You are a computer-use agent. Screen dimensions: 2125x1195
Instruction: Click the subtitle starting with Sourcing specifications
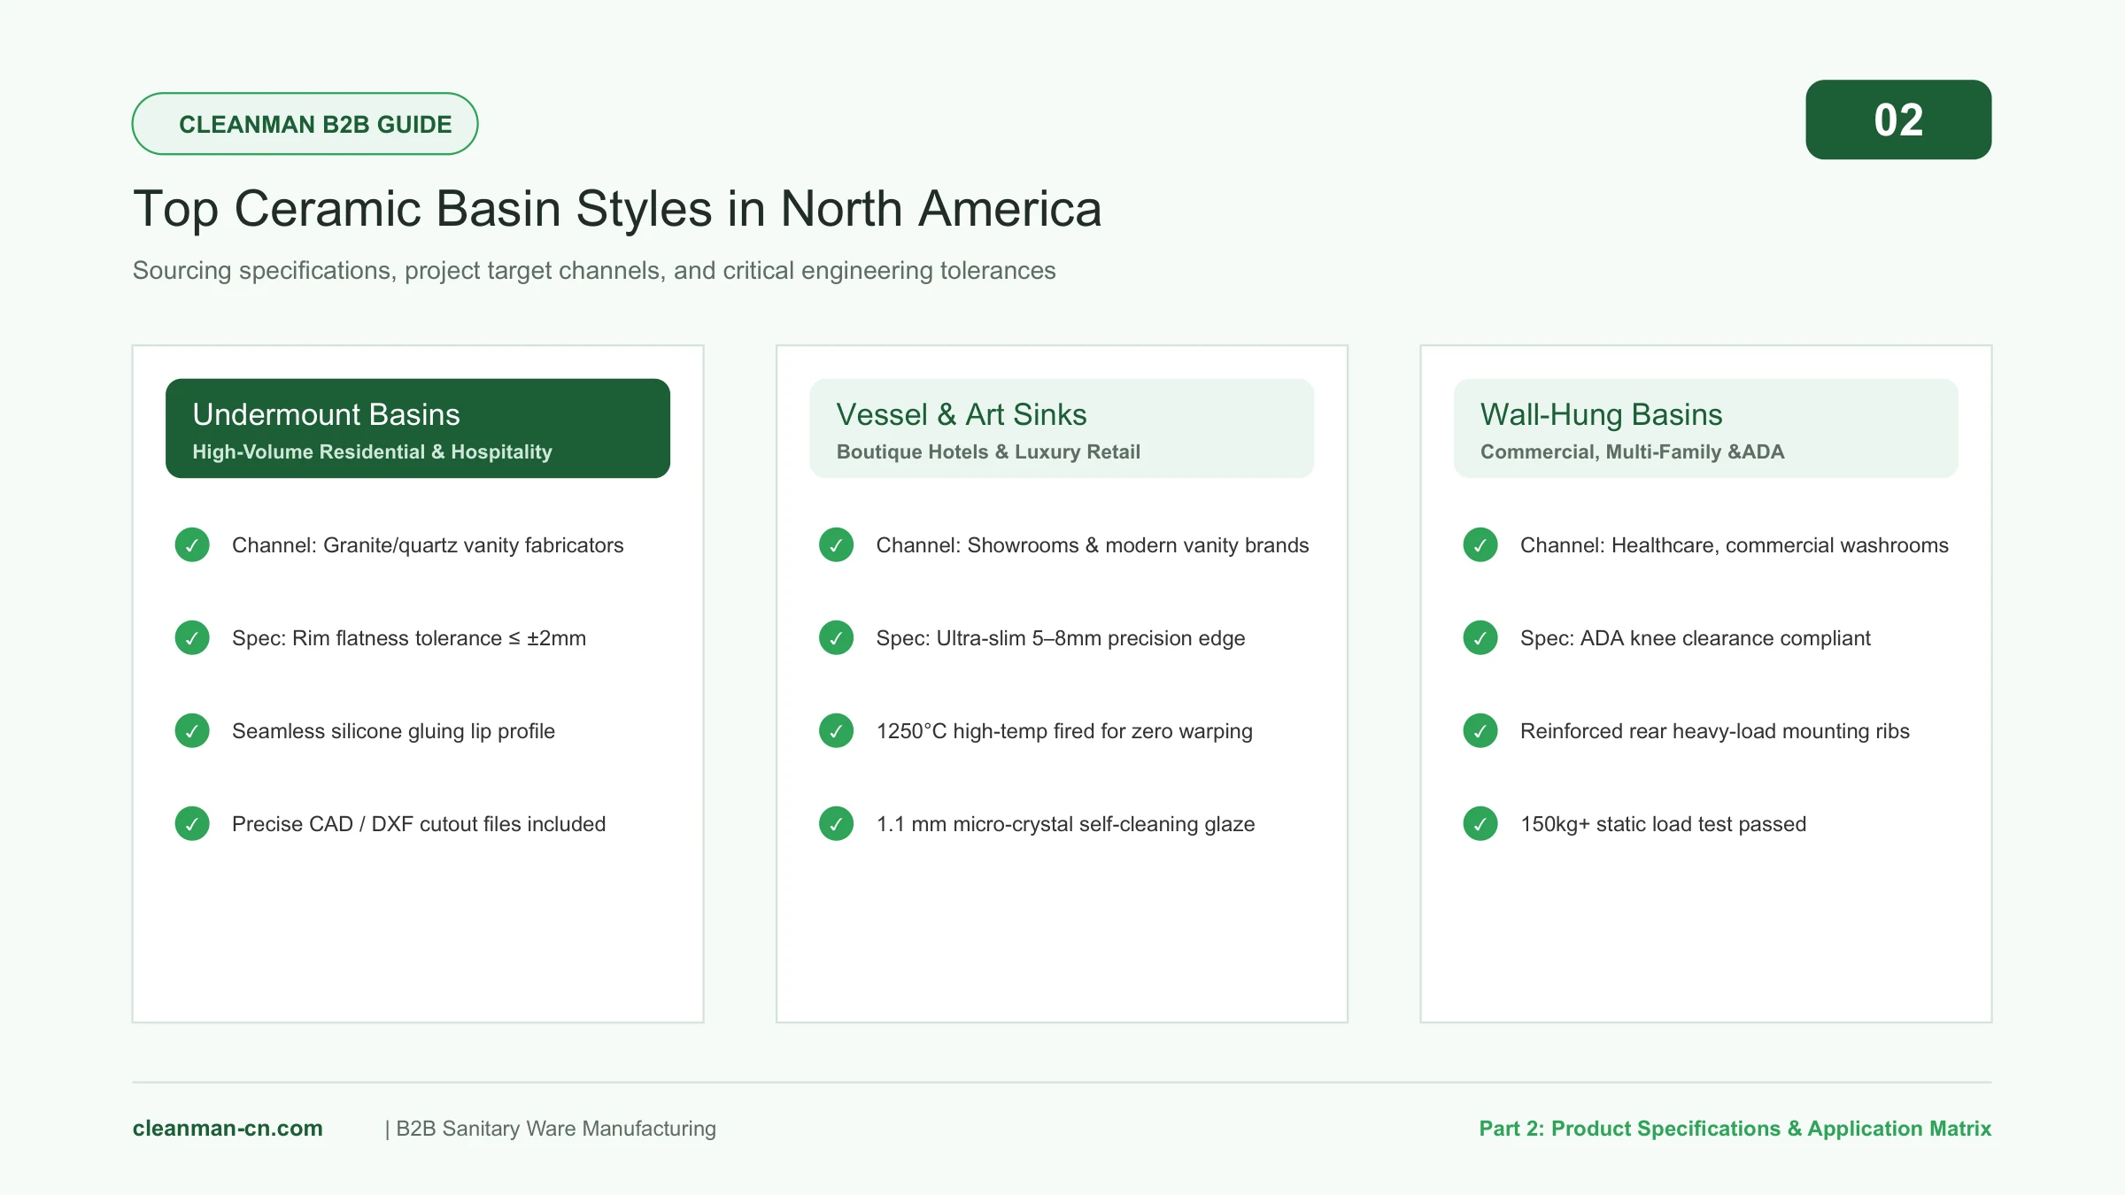pos(594,271)
